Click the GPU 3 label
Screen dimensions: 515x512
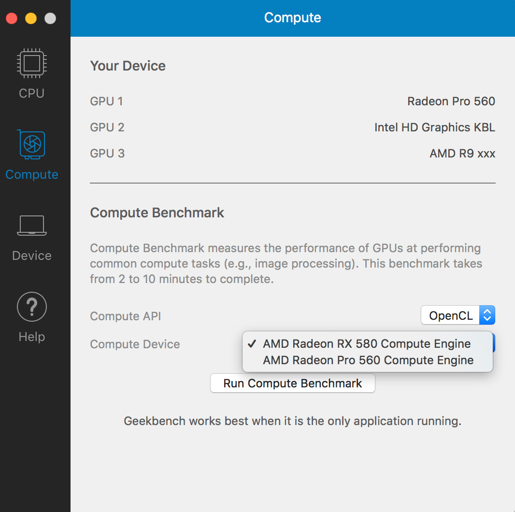point(107,154)
